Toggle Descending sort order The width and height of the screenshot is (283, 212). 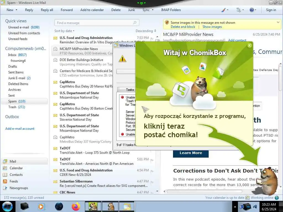click(146, 31)
